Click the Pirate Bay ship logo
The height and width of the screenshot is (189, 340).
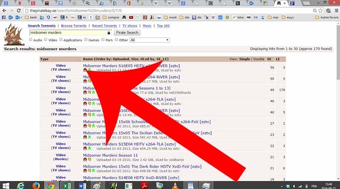click(x=14, y=34)
